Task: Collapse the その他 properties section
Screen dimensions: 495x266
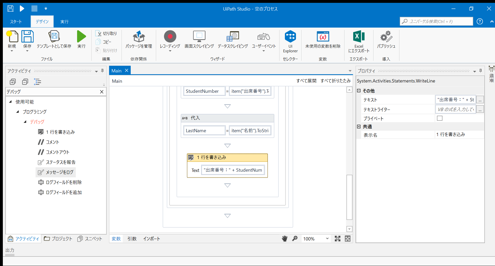Action: (359, 91)
